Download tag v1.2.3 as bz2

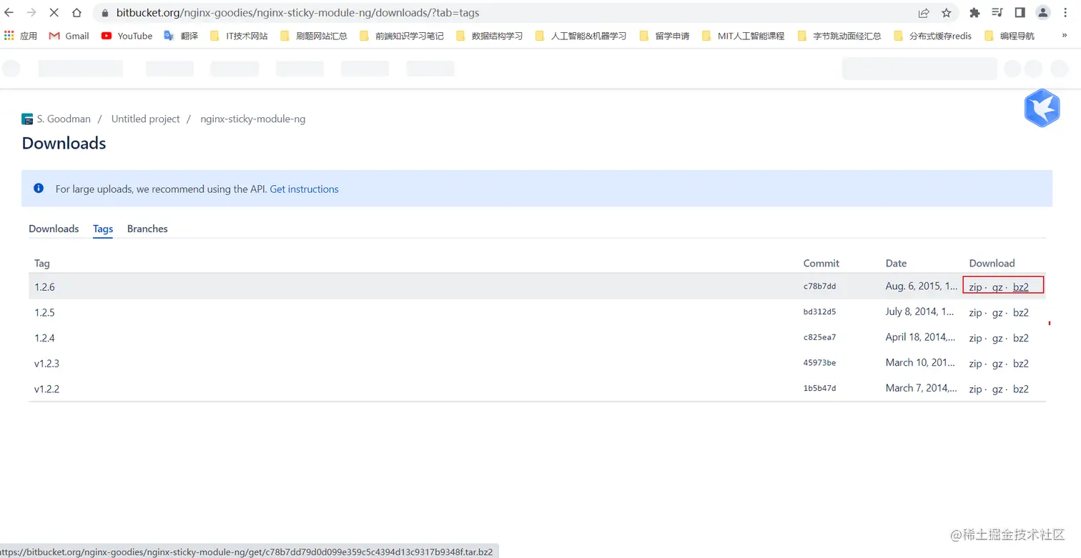pos(1021,364)
